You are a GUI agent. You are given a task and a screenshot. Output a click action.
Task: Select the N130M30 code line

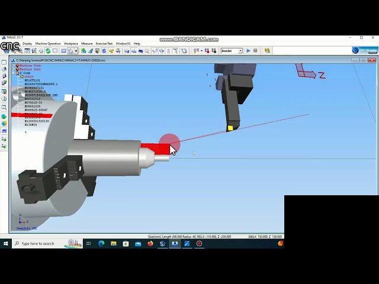pyautogui.click(x=31, y=125)
